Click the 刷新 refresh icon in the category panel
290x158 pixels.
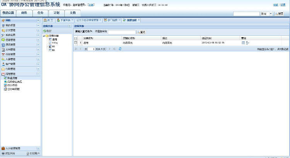(45, 31)
